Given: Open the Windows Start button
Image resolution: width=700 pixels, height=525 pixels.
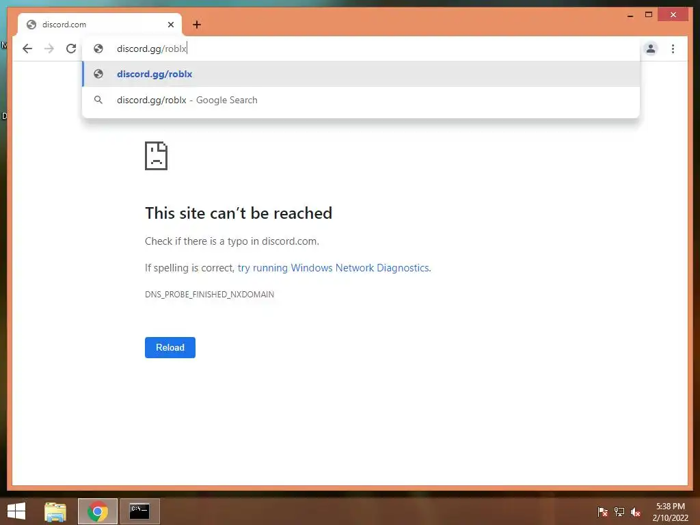Looking at the screenshot, I should [16, 511].
